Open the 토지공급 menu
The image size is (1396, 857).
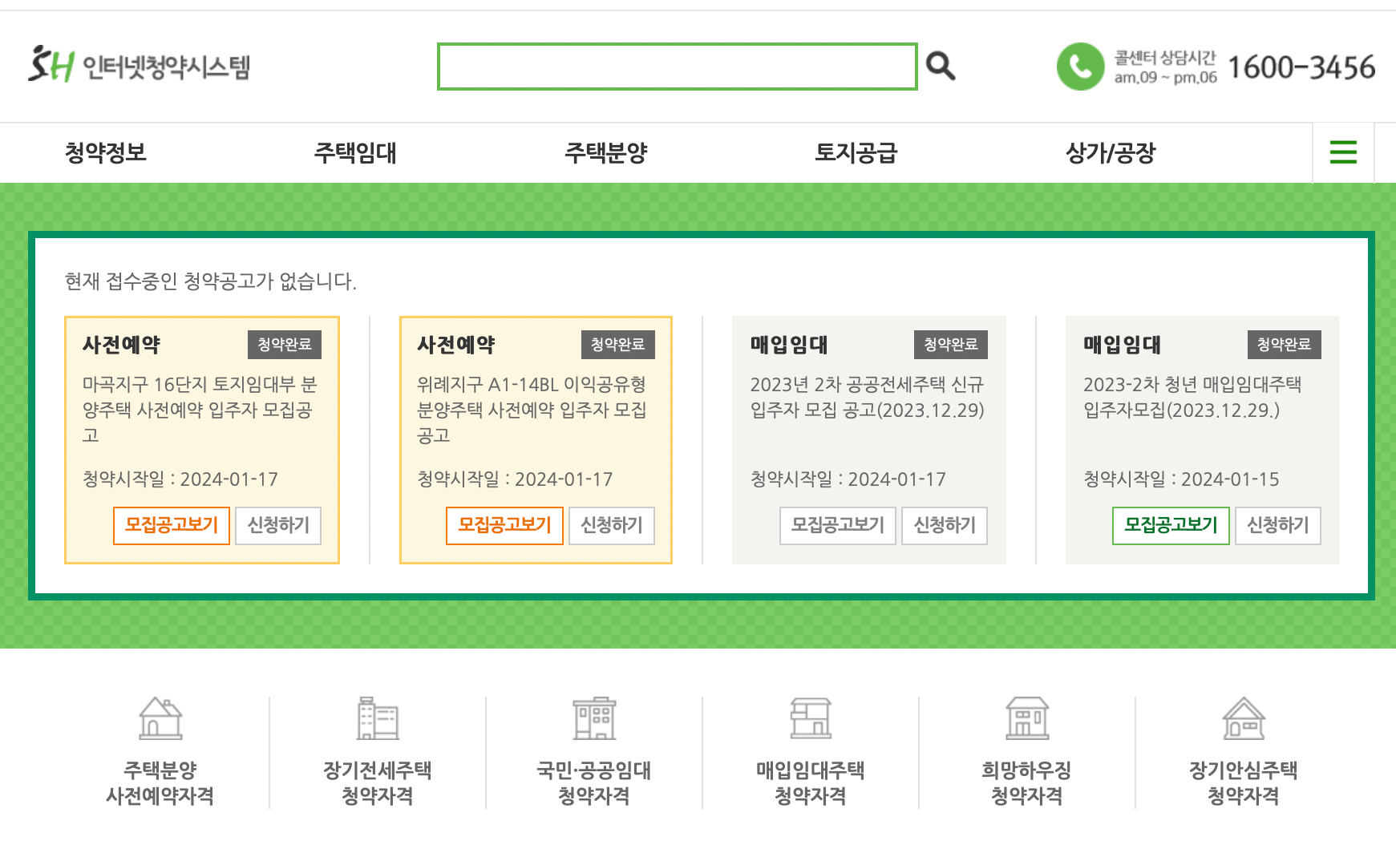pyautogui.click(x=856, y=152)
